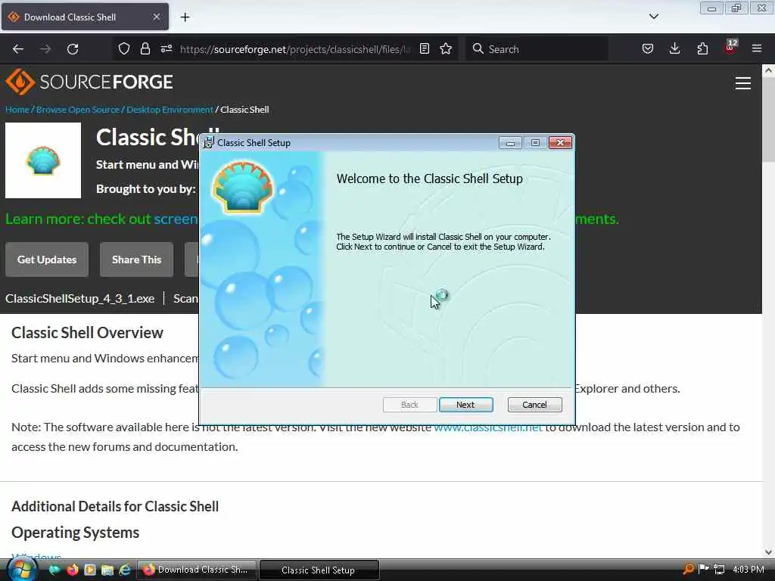Open file explorer quick launch icon

[x=107, y=570]
